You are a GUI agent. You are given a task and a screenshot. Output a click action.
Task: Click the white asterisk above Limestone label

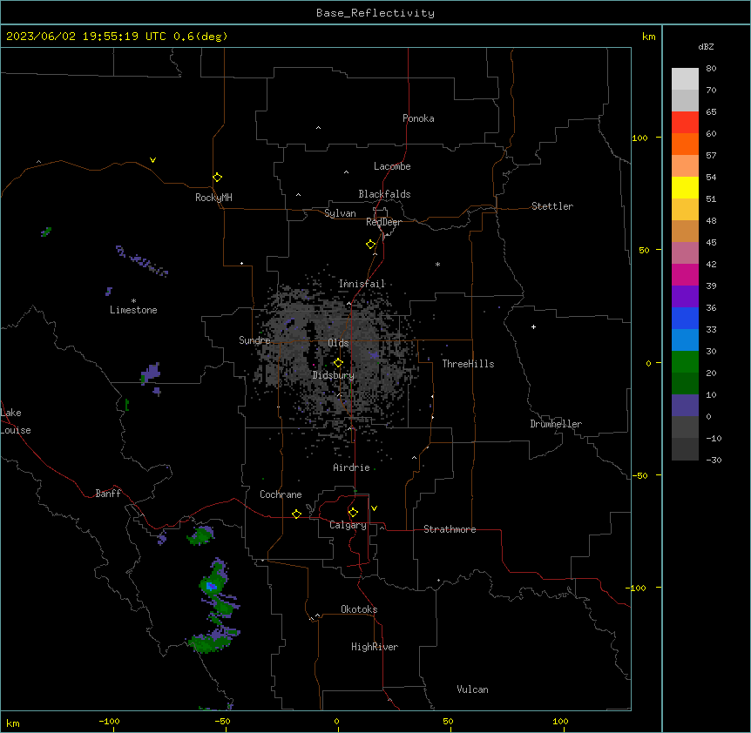tap(133, 301)
